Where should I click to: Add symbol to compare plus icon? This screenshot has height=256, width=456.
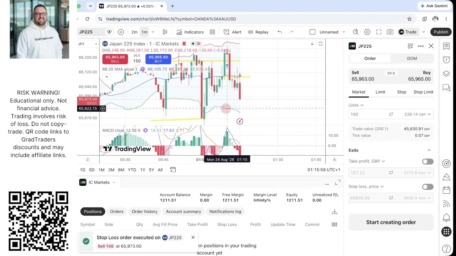[x=121, y=32]
